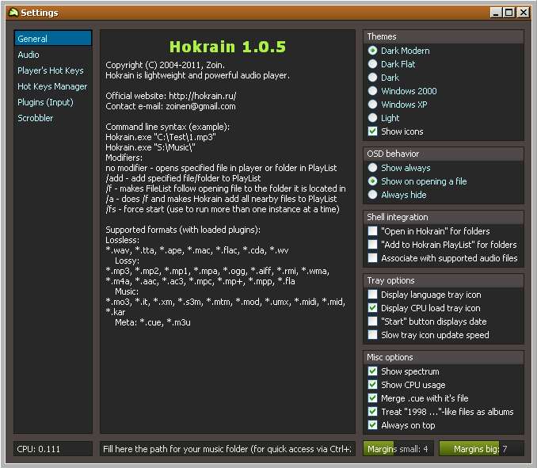Uncheck the Show spectrum option

(x=373, y=371)
